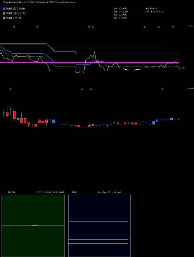
Task: Open the green MACD chart panel
Action: pos(33,226)
